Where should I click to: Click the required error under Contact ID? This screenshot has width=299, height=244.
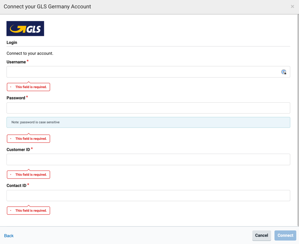[29, 211]
